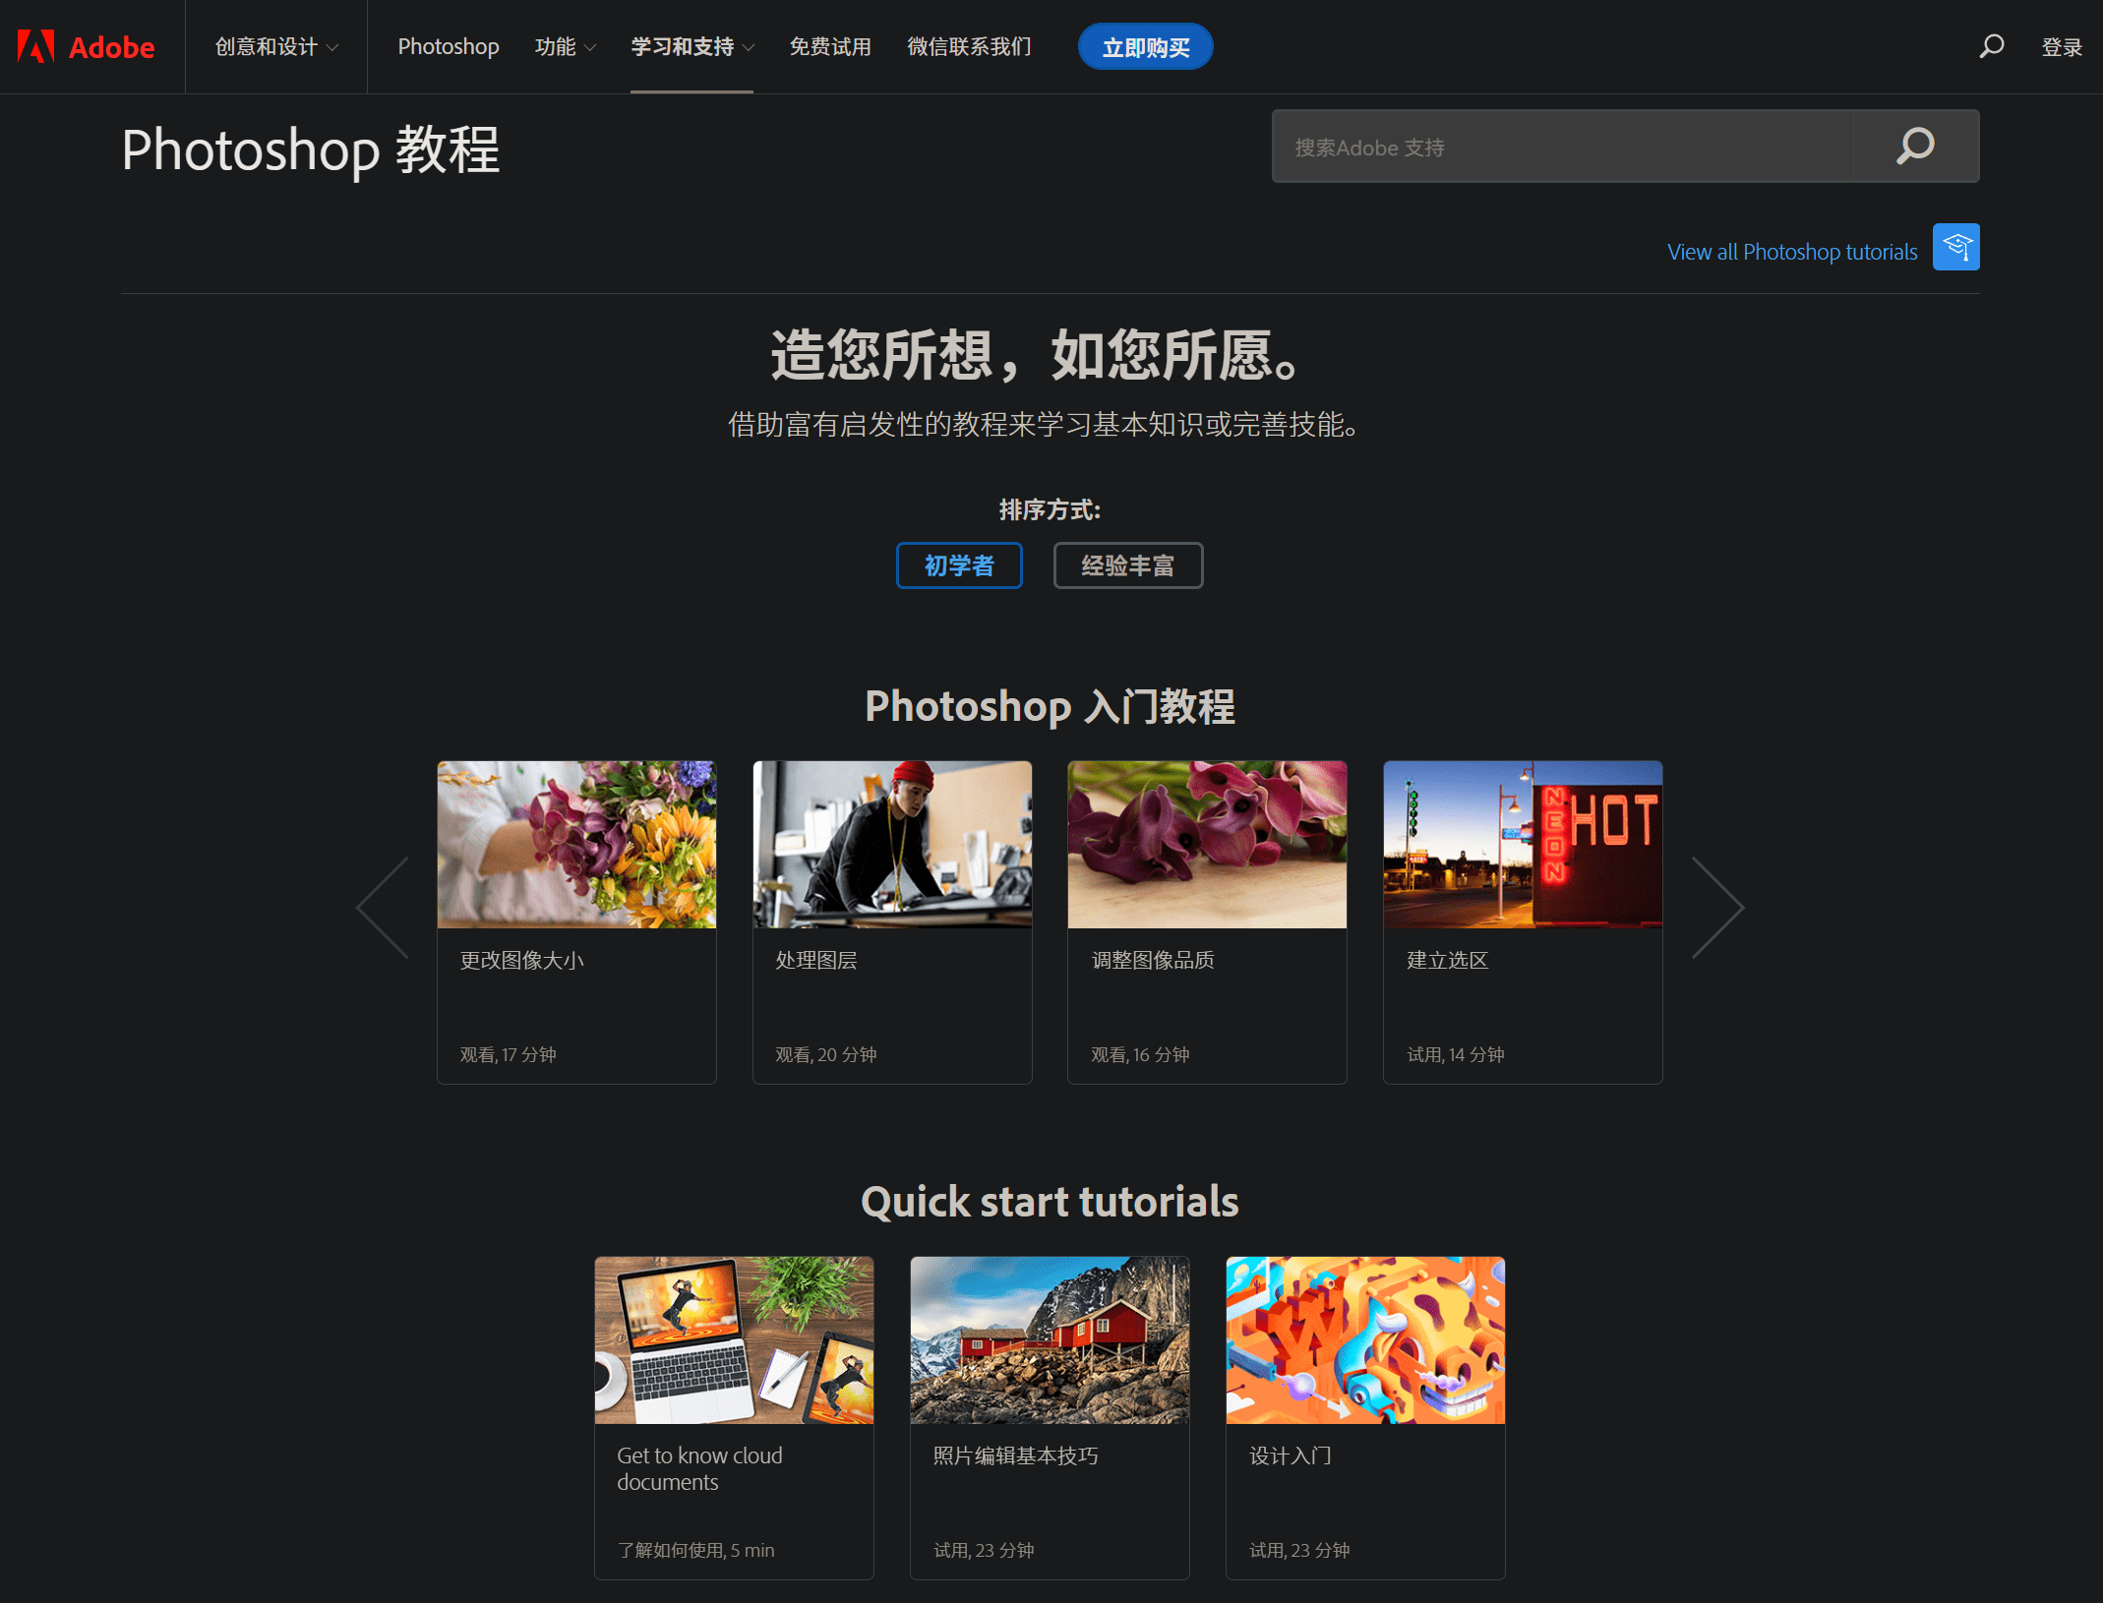Expand the 功能 dropdown menu

[566, 46]
